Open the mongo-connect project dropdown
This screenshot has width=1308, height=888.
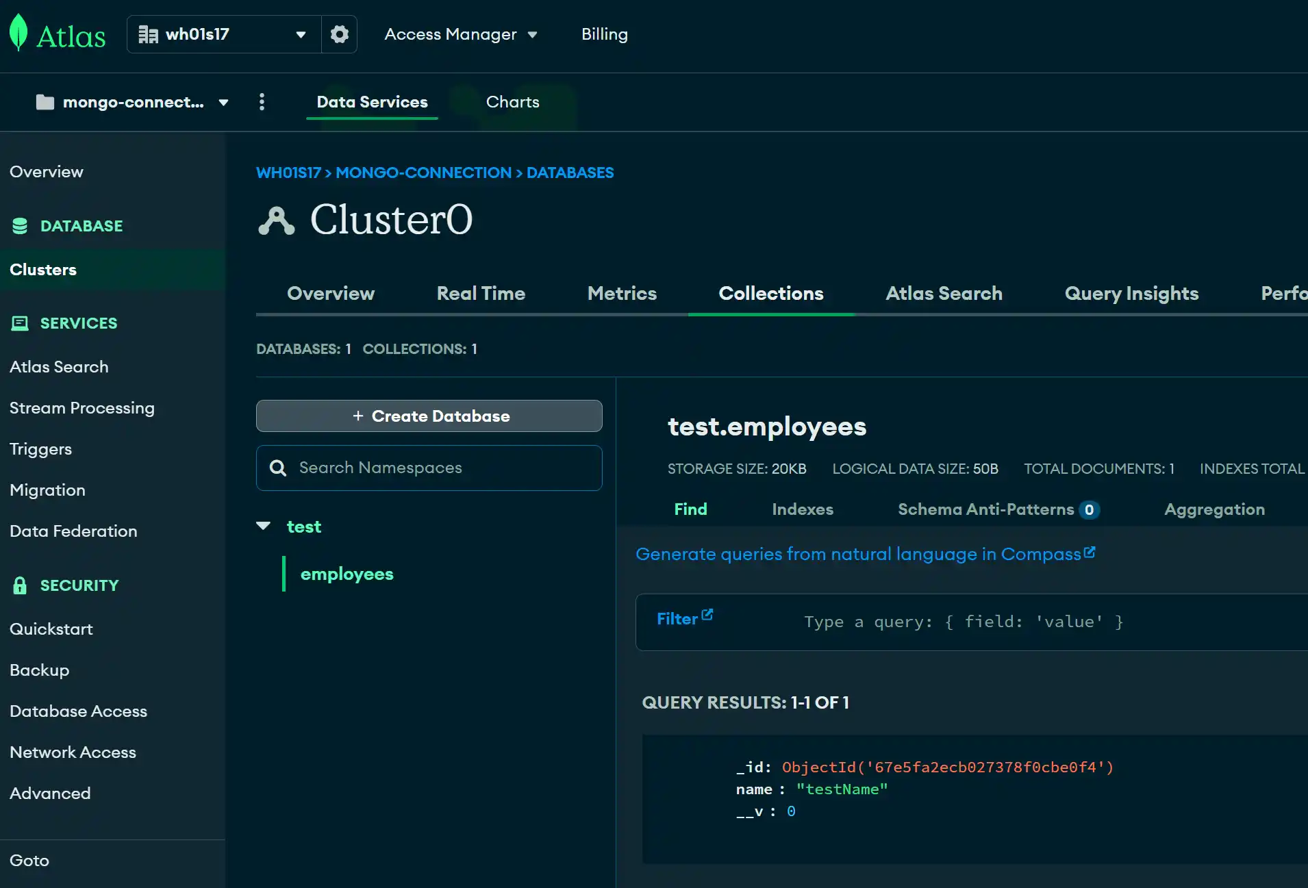pos(132,103)
